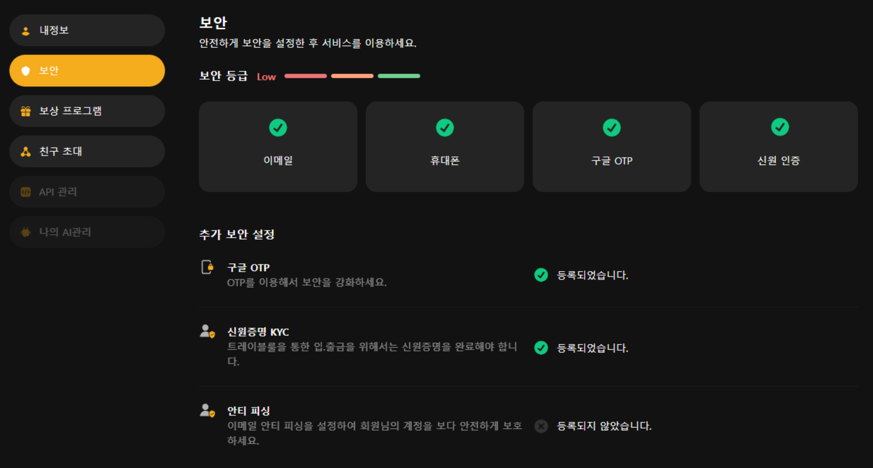Click the person icon beside 내정보
The height and width of the screenshot is (468, 873).
coord(26,31)
